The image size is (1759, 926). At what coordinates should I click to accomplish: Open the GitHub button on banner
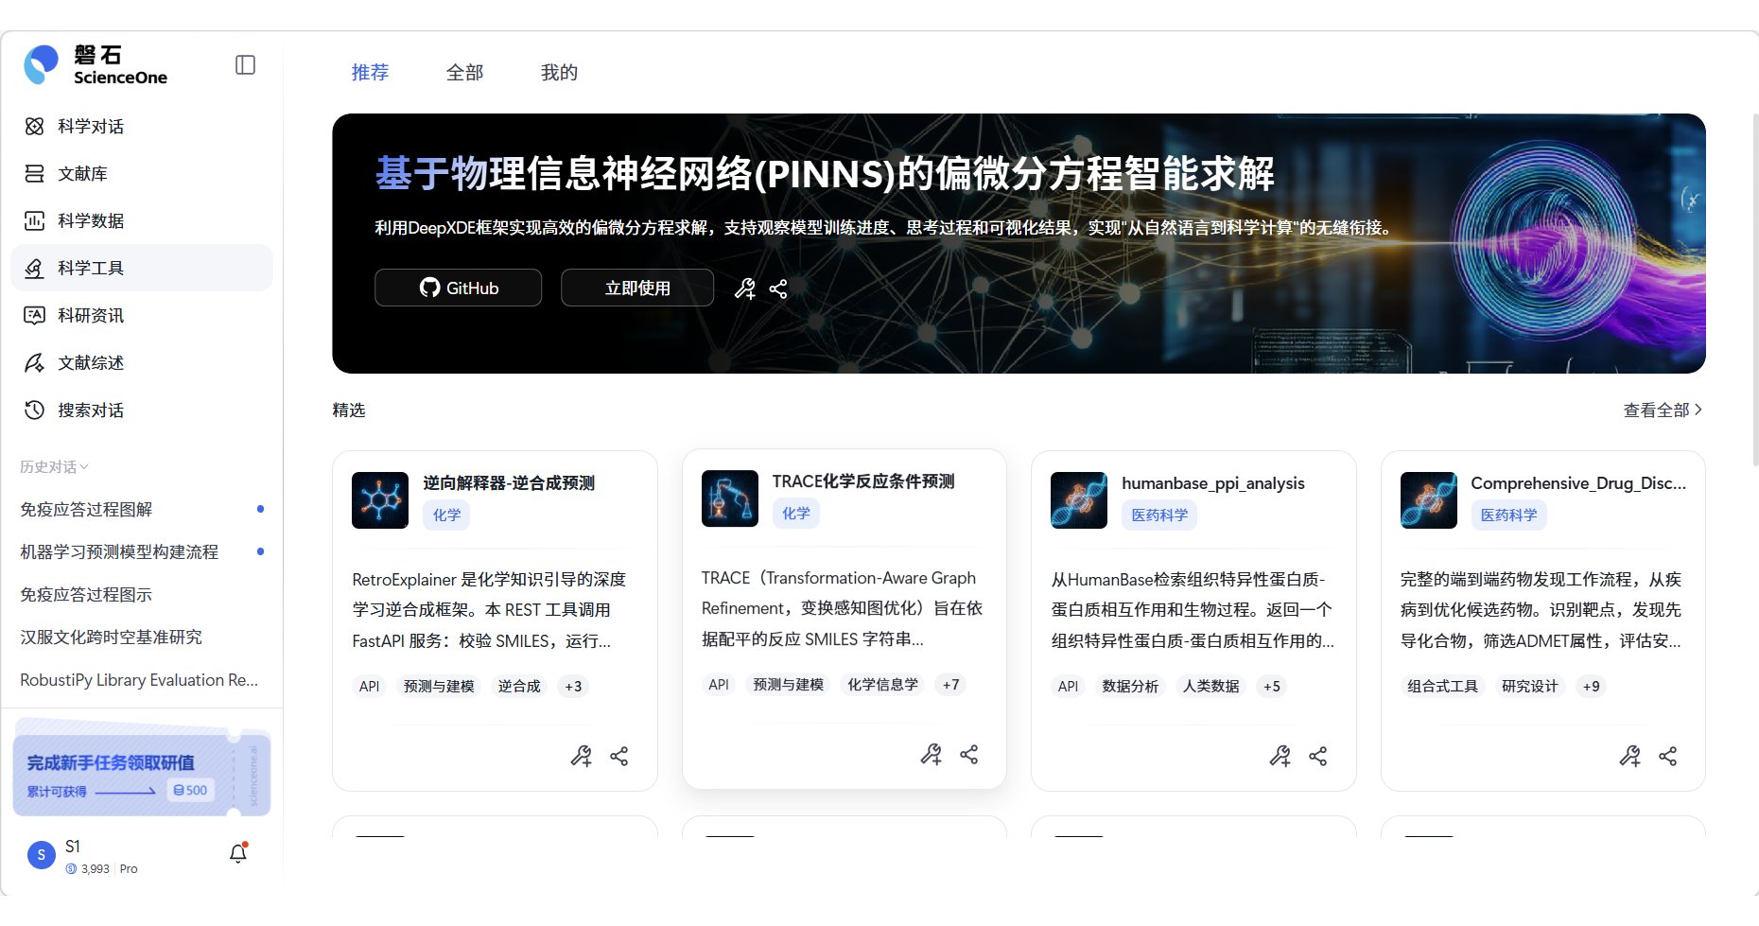point(458,288)
